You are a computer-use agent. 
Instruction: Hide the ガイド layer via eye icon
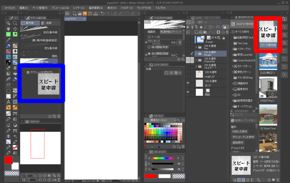pyautogui.click(x=188, y=83)
